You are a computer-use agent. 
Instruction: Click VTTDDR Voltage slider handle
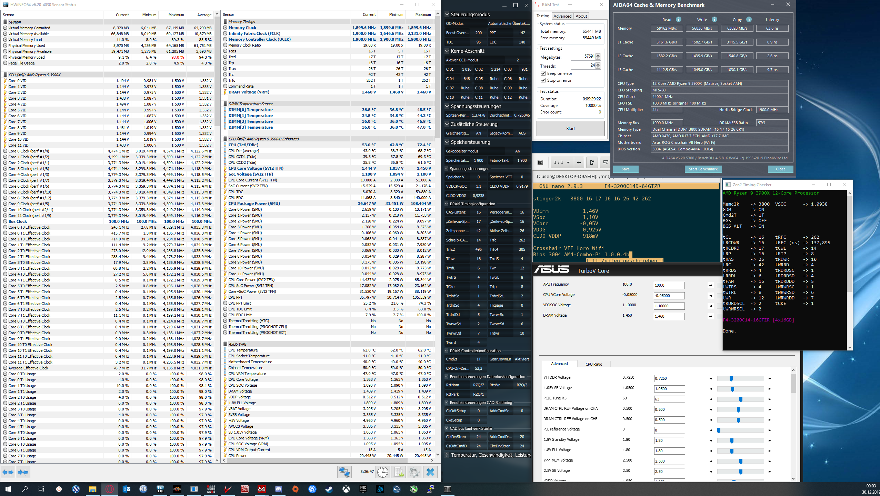click(731, 378)
